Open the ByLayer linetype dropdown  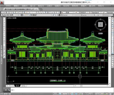pyautogui.click(x=88, y=15)
